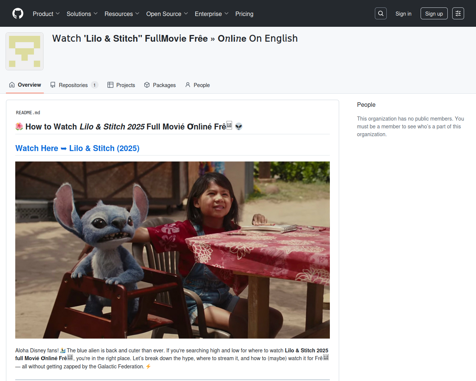Open the Packages tab
The height and width of the screenshot is (381, 476).
[x=160, y=85]
